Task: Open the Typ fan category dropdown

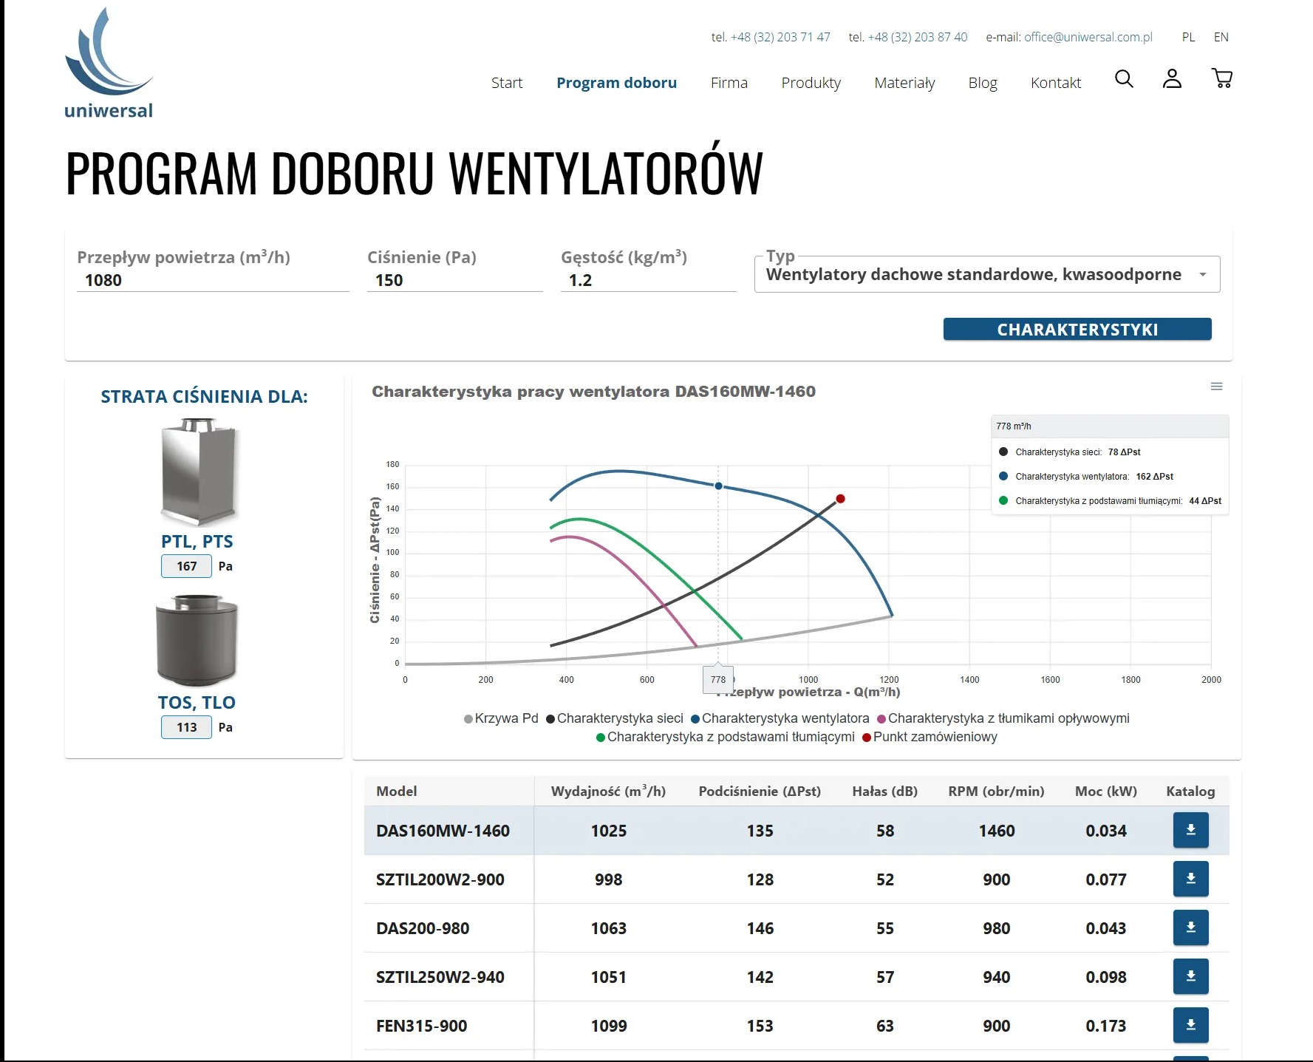Action: click(986, 273)
